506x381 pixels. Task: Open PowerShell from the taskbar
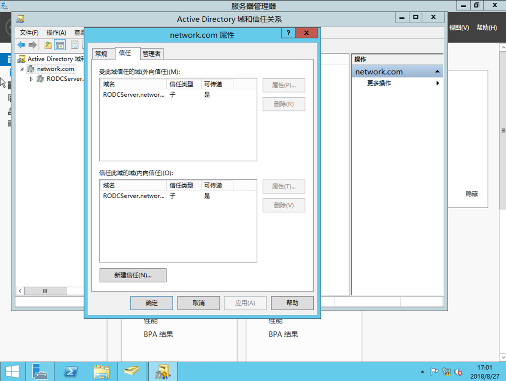pyautogui.click(x=71, y=371)
